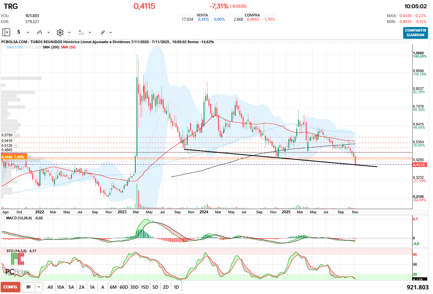Screen dimensions: 433x294
Task: Select the pencil drawing tool icon
Action: [102, 32]
